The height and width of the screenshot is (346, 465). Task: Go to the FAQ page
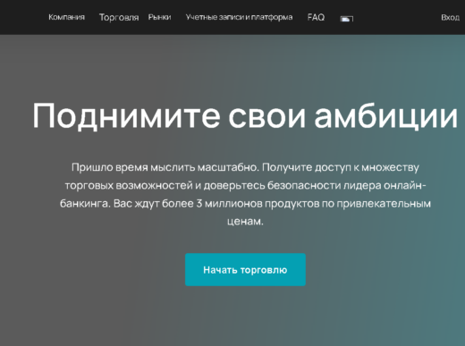[316, 17]
